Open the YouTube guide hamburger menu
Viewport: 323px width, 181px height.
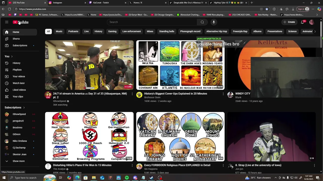point(7,22)
